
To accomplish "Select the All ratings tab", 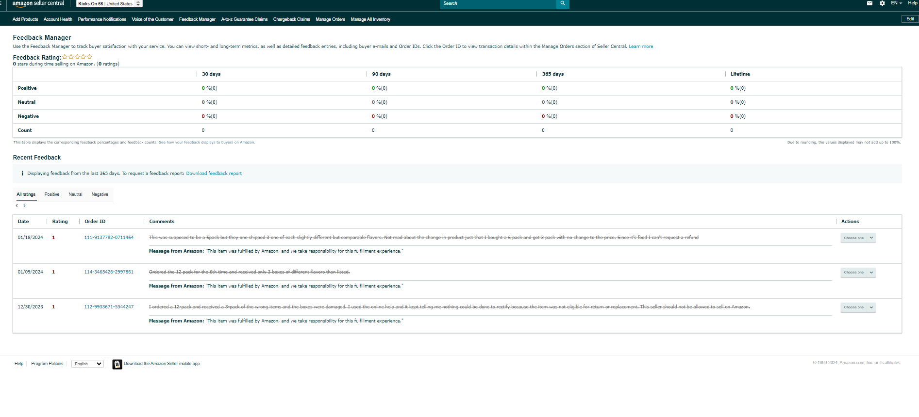I will [x=26, y=194].
